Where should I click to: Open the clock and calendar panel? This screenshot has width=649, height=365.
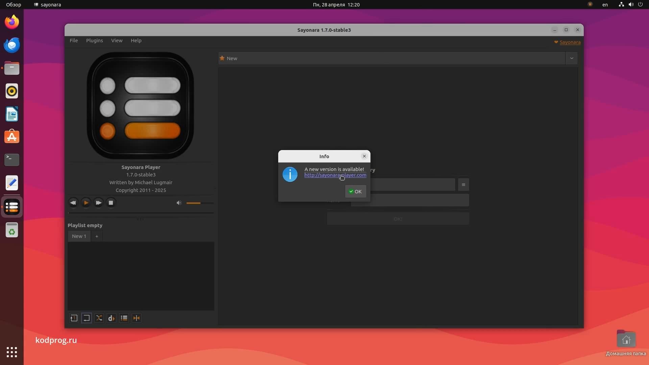(x=336, y=5)
